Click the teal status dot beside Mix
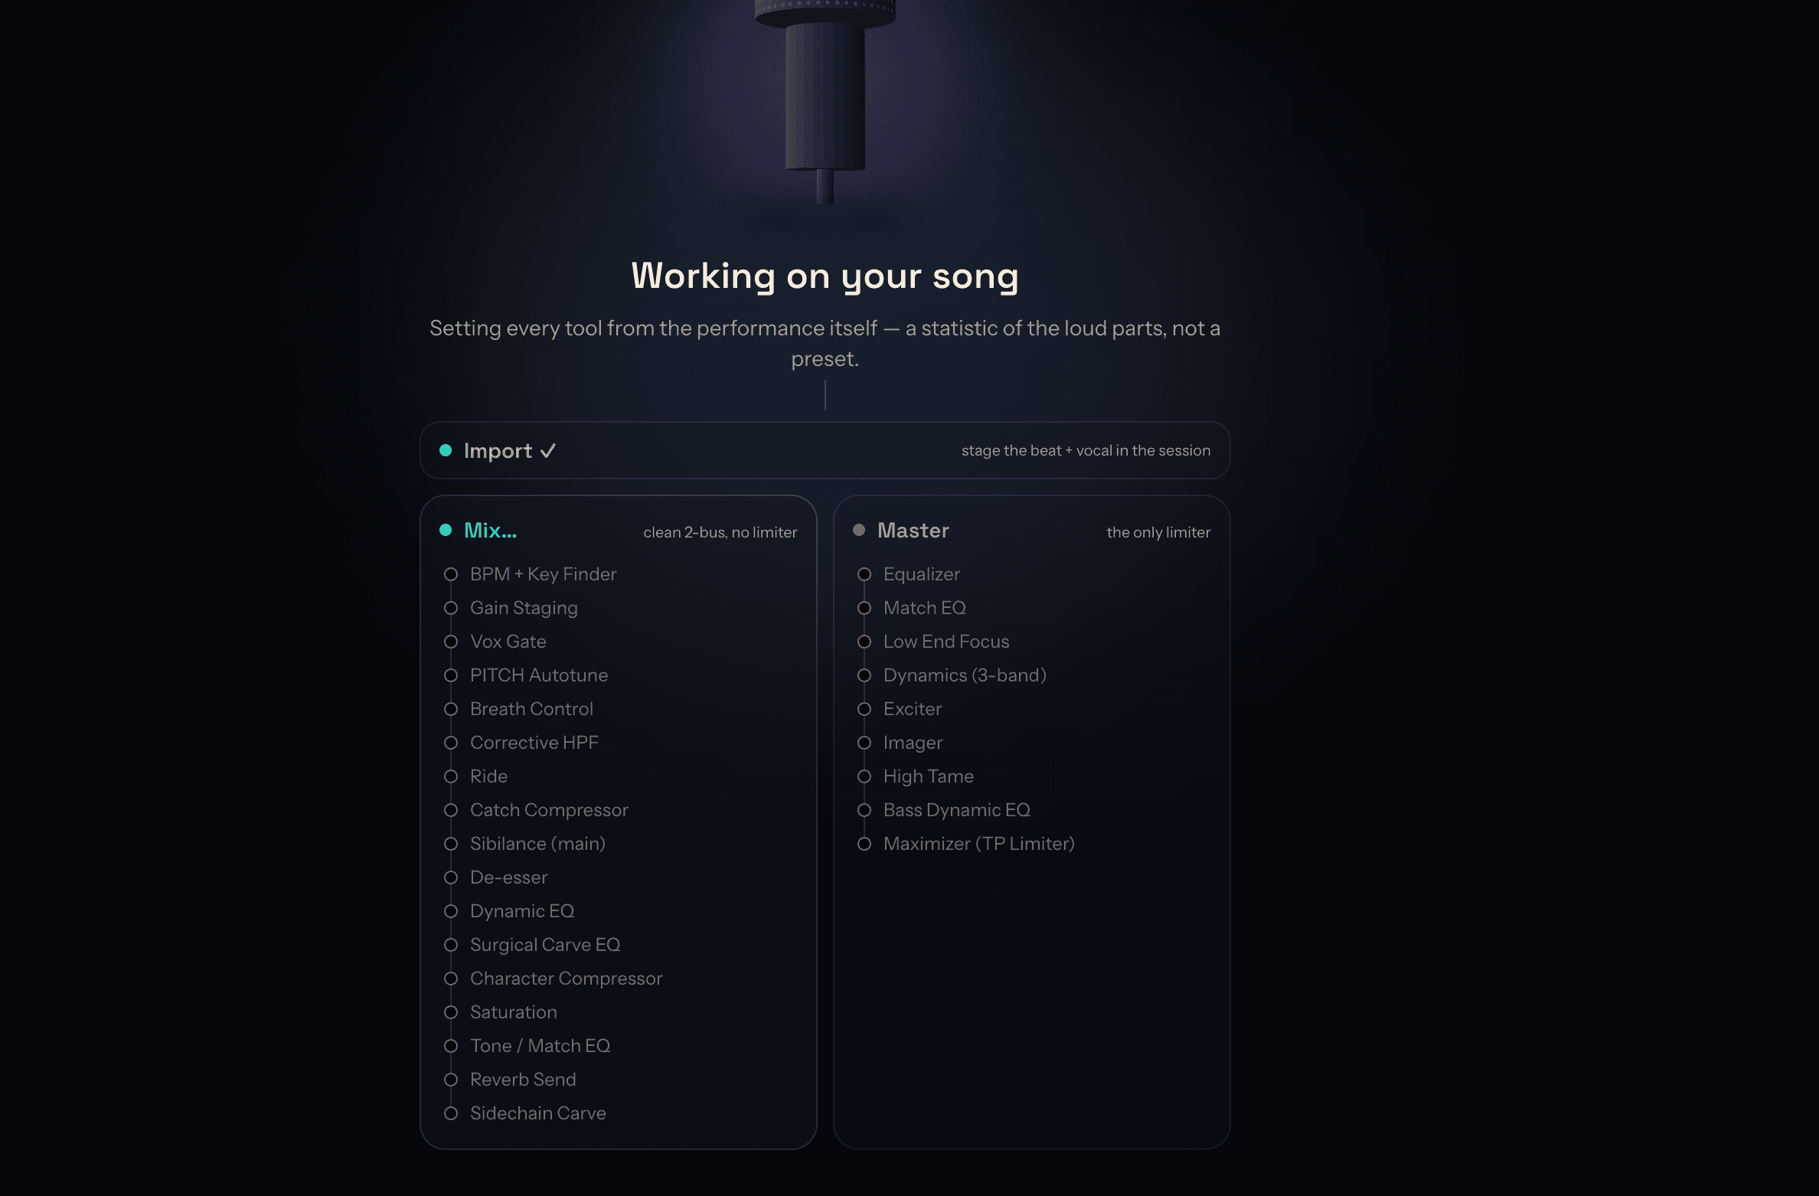Viewport: 1819px width, 1196px height. pyautogui.click(x=446, y=530)
